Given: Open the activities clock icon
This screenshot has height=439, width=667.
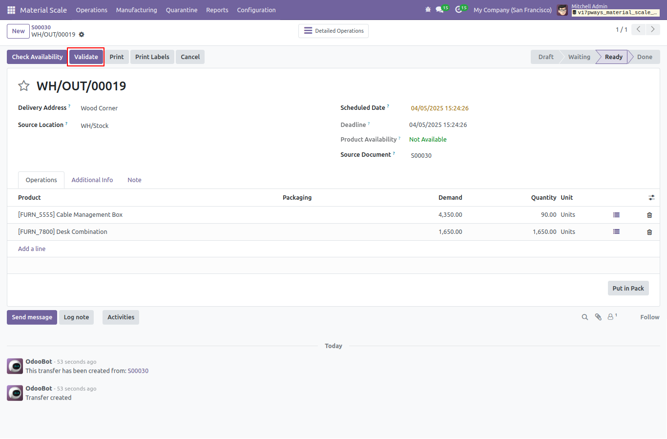Looking at the screenshot, I should point(461,9).
